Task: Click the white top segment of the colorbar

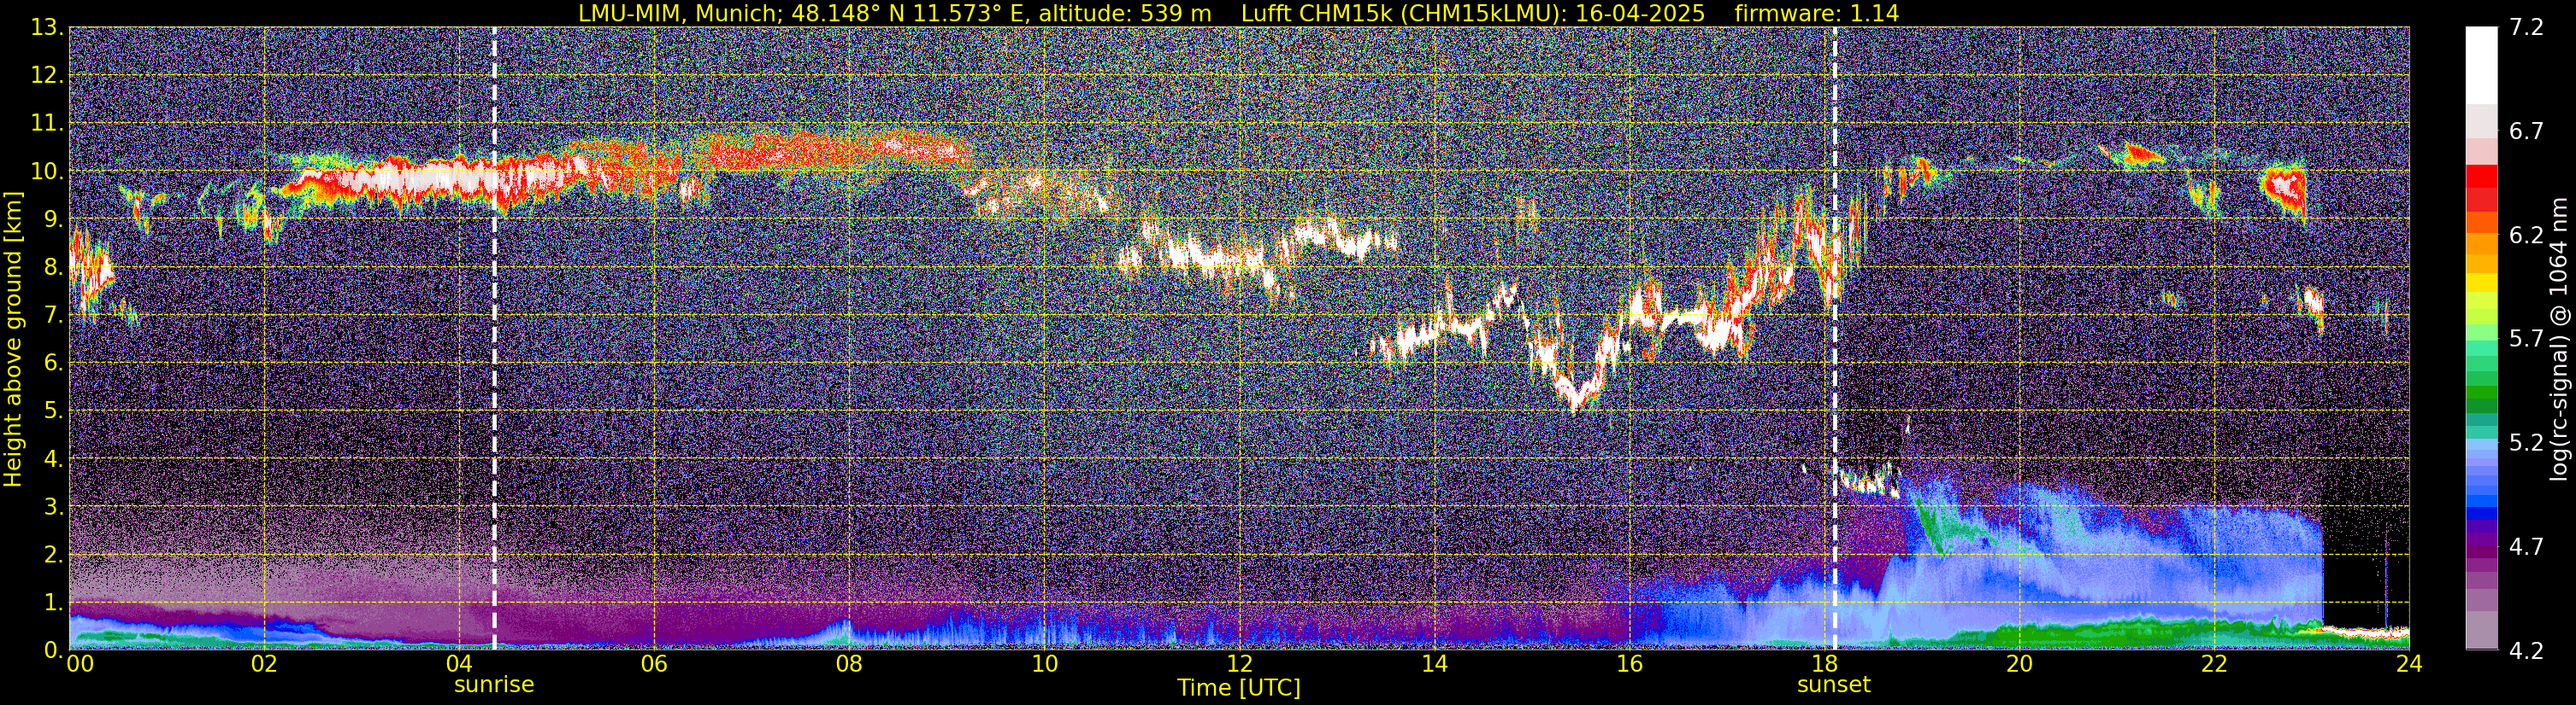Action: pos(2481,65)
